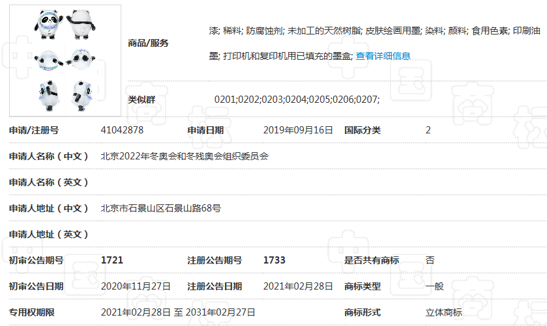Click the 立体商标 trademark form value
547x326 pixels.
point(444,312)
